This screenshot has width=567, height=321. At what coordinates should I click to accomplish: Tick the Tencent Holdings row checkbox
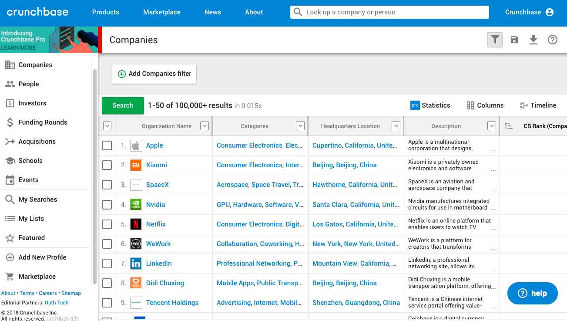tap(107, 303)
